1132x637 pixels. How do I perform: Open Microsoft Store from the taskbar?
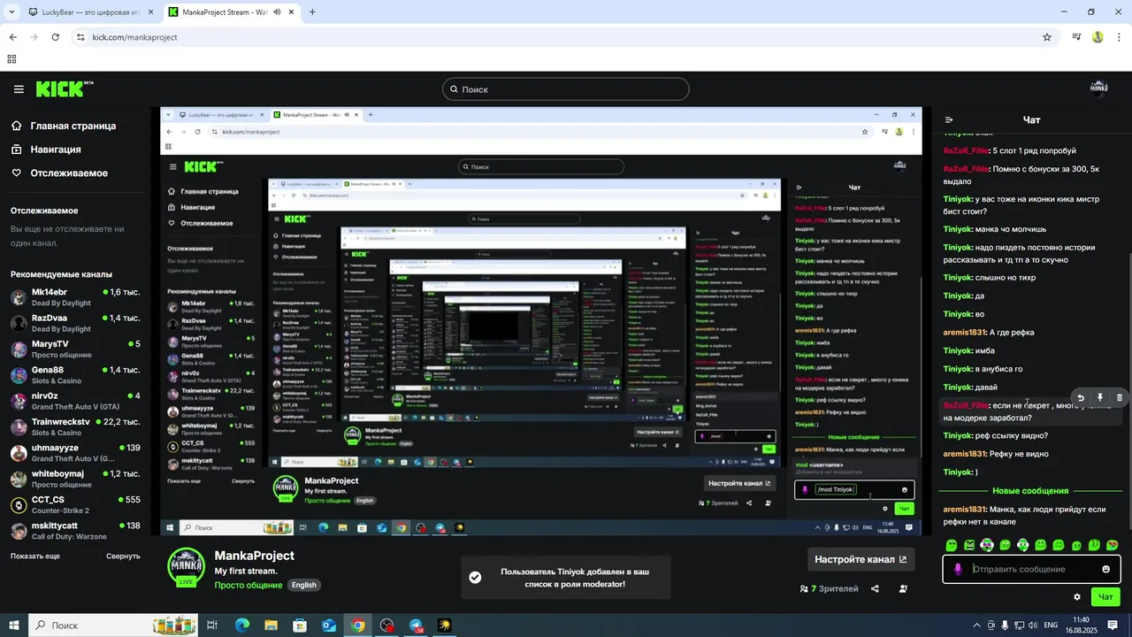click(300, 625)
